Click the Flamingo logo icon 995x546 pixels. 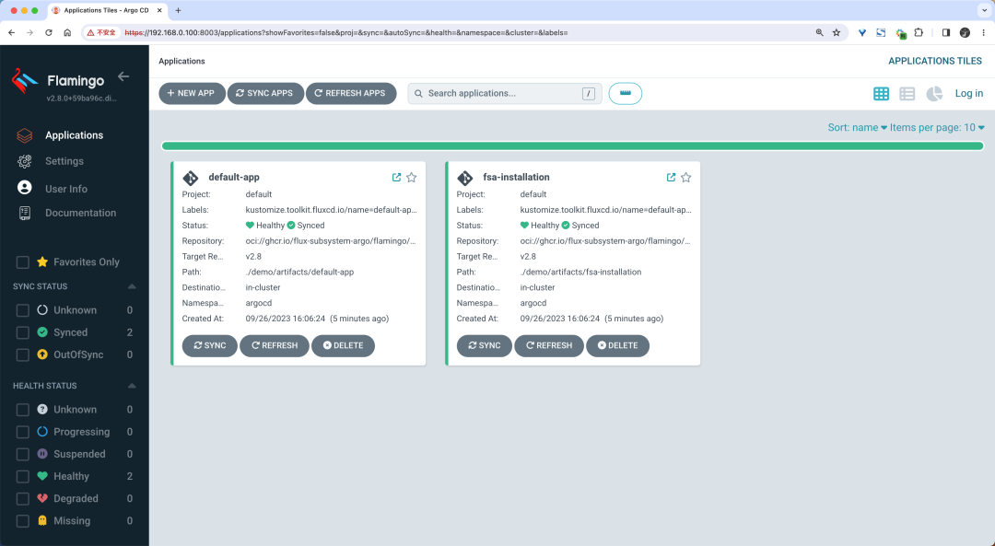[x=25, y=81]
